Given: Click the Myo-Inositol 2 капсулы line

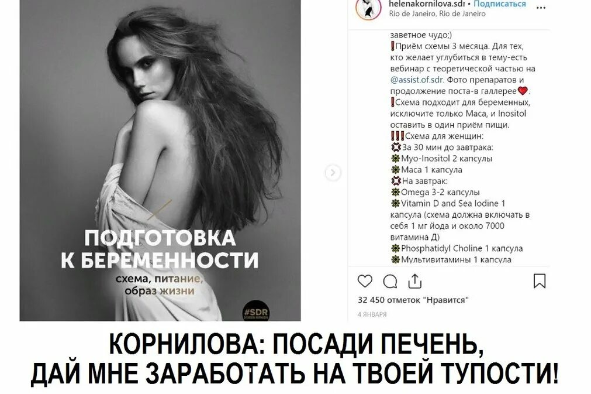Looking at the screenshot, I should click(x=441, y=159).
